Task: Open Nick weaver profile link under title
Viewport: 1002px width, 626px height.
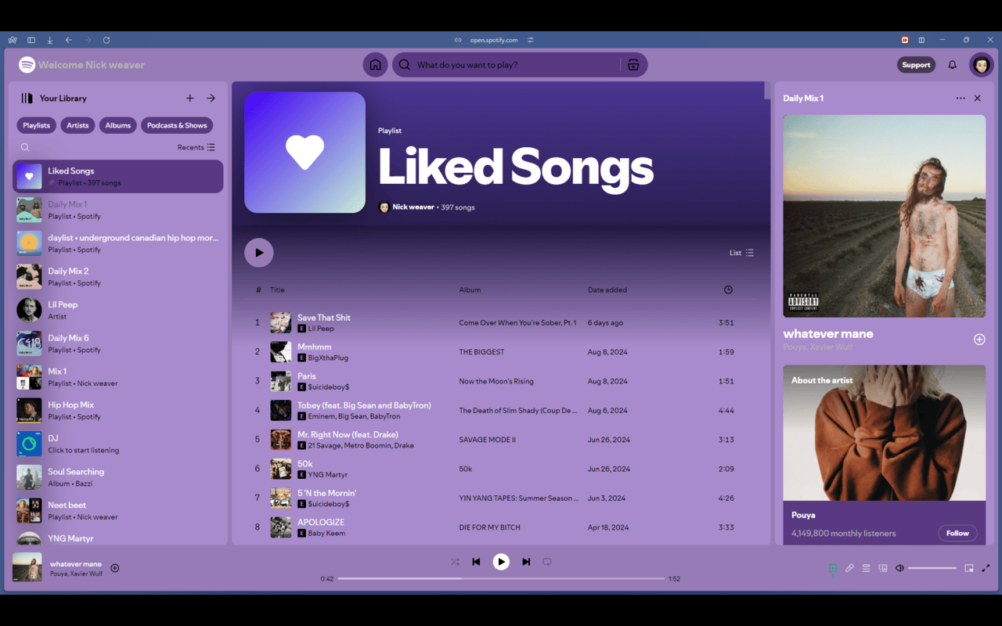Action: pyautogui.click(x=413, y=207)
